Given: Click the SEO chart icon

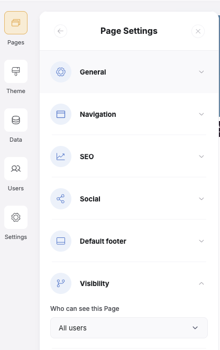Looking at the screenshot, I should click(x=61, y=156).
